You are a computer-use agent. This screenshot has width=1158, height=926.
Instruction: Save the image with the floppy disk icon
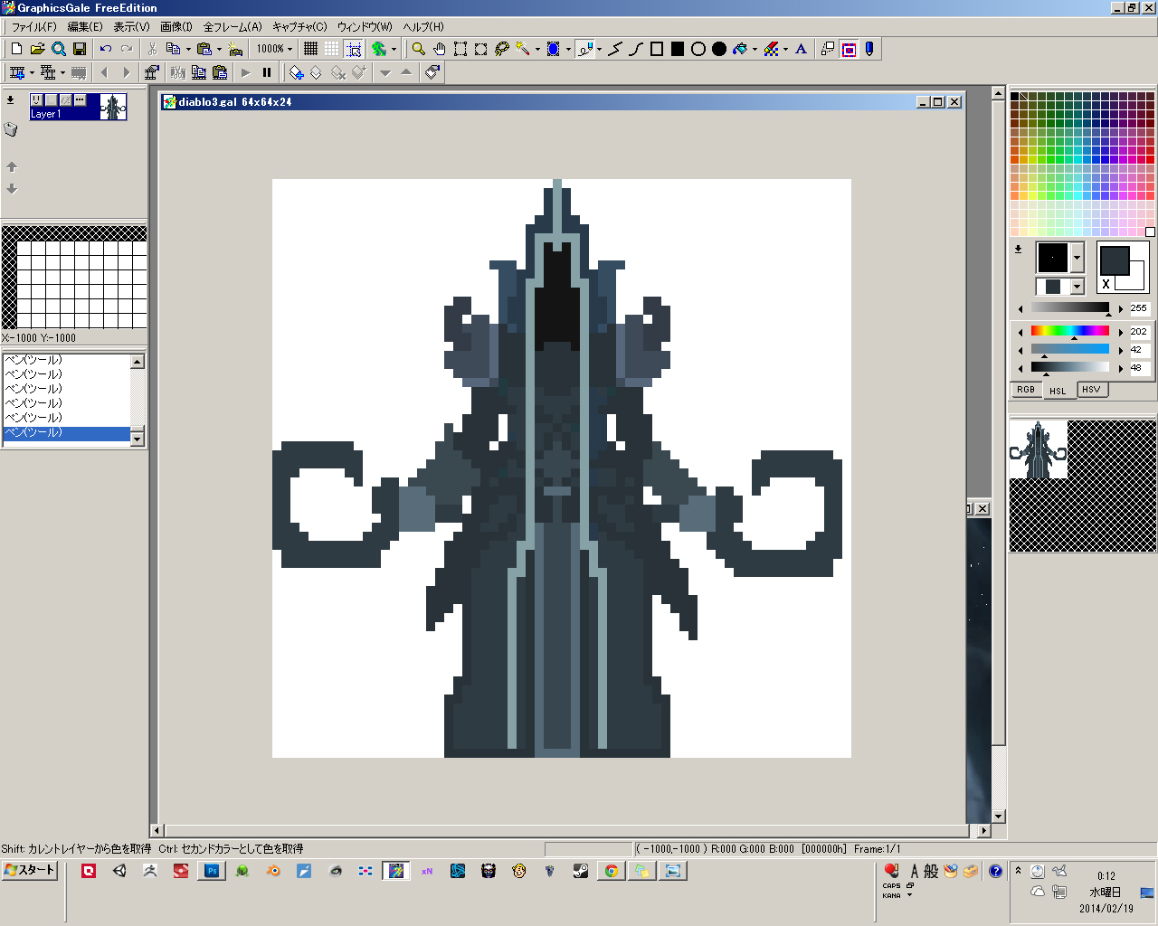click(x=79, y=49)
